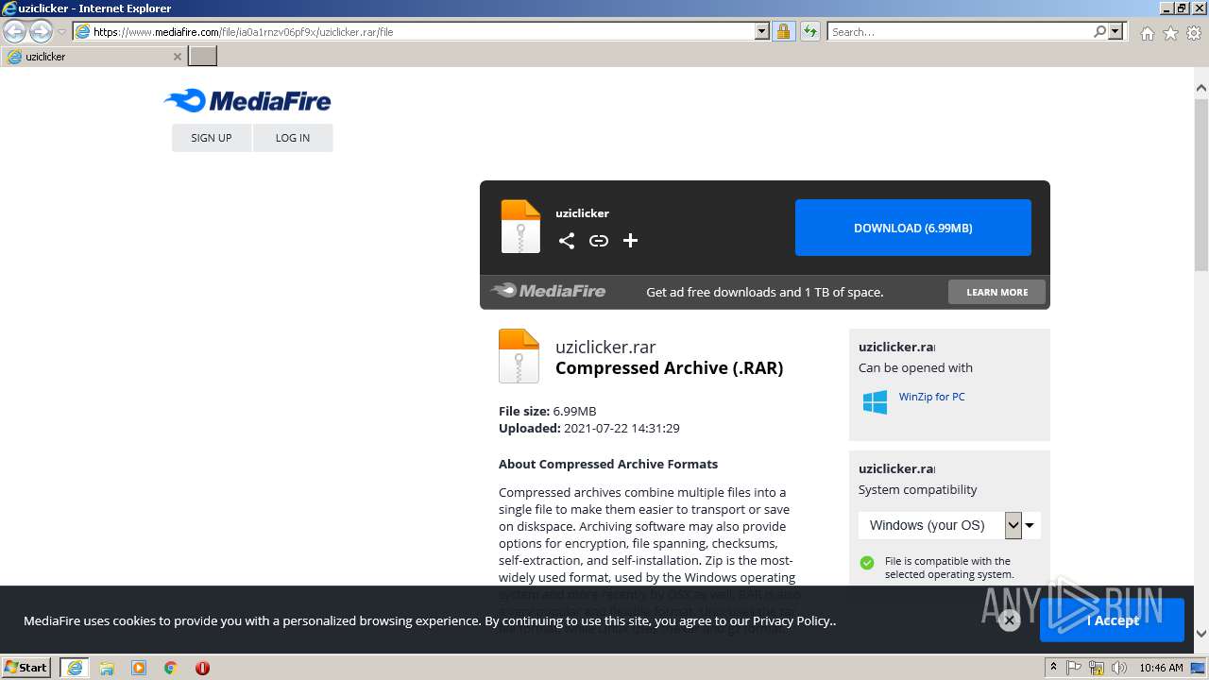Click the uziclicker.rar file name heading
The image size is (1209, 680).
tap(605, 347)
